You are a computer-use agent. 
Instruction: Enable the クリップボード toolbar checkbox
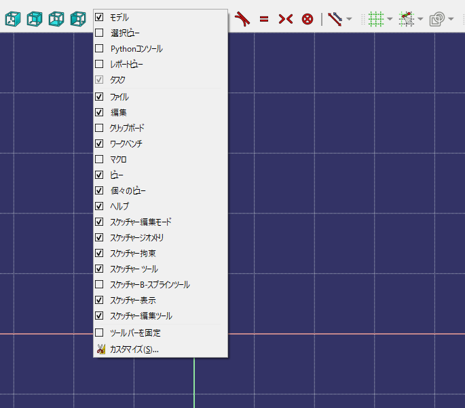99,128
